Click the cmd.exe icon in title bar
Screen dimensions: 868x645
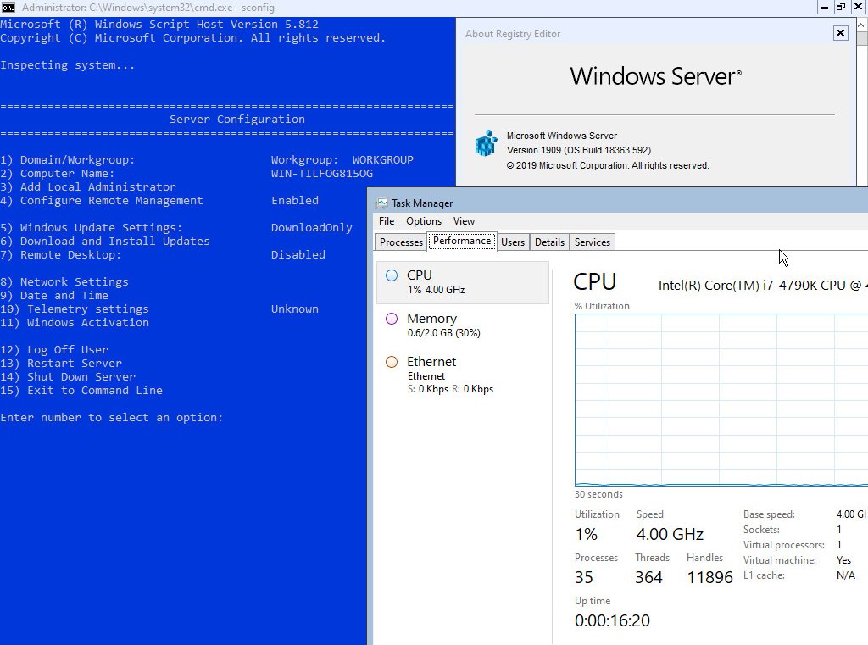pos(8,7)
